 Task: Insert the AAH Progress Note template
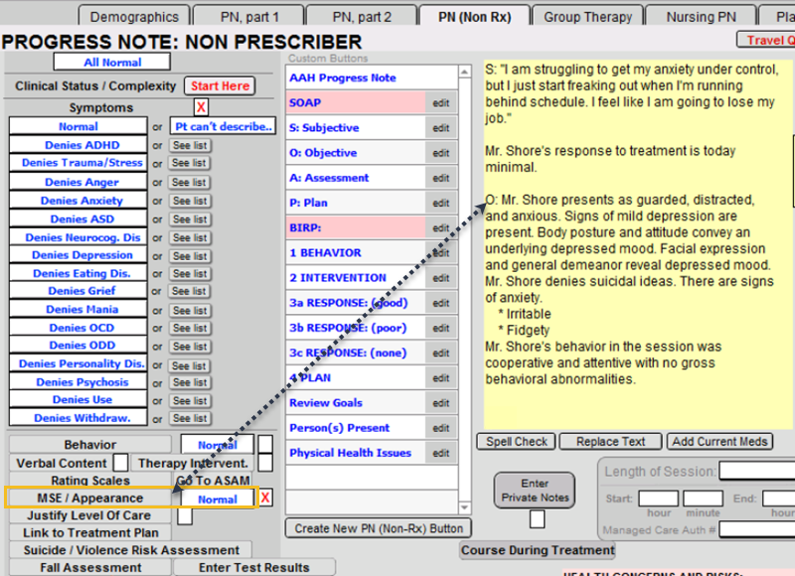[x=372, y=77]
